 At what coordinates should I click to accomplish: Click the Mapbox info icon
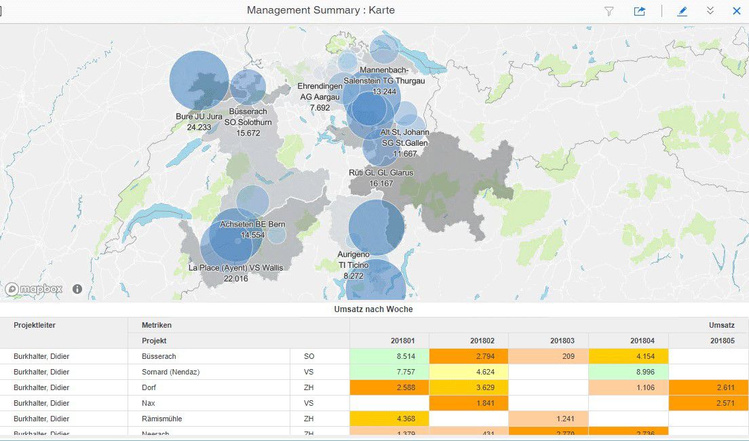(77, 289)
